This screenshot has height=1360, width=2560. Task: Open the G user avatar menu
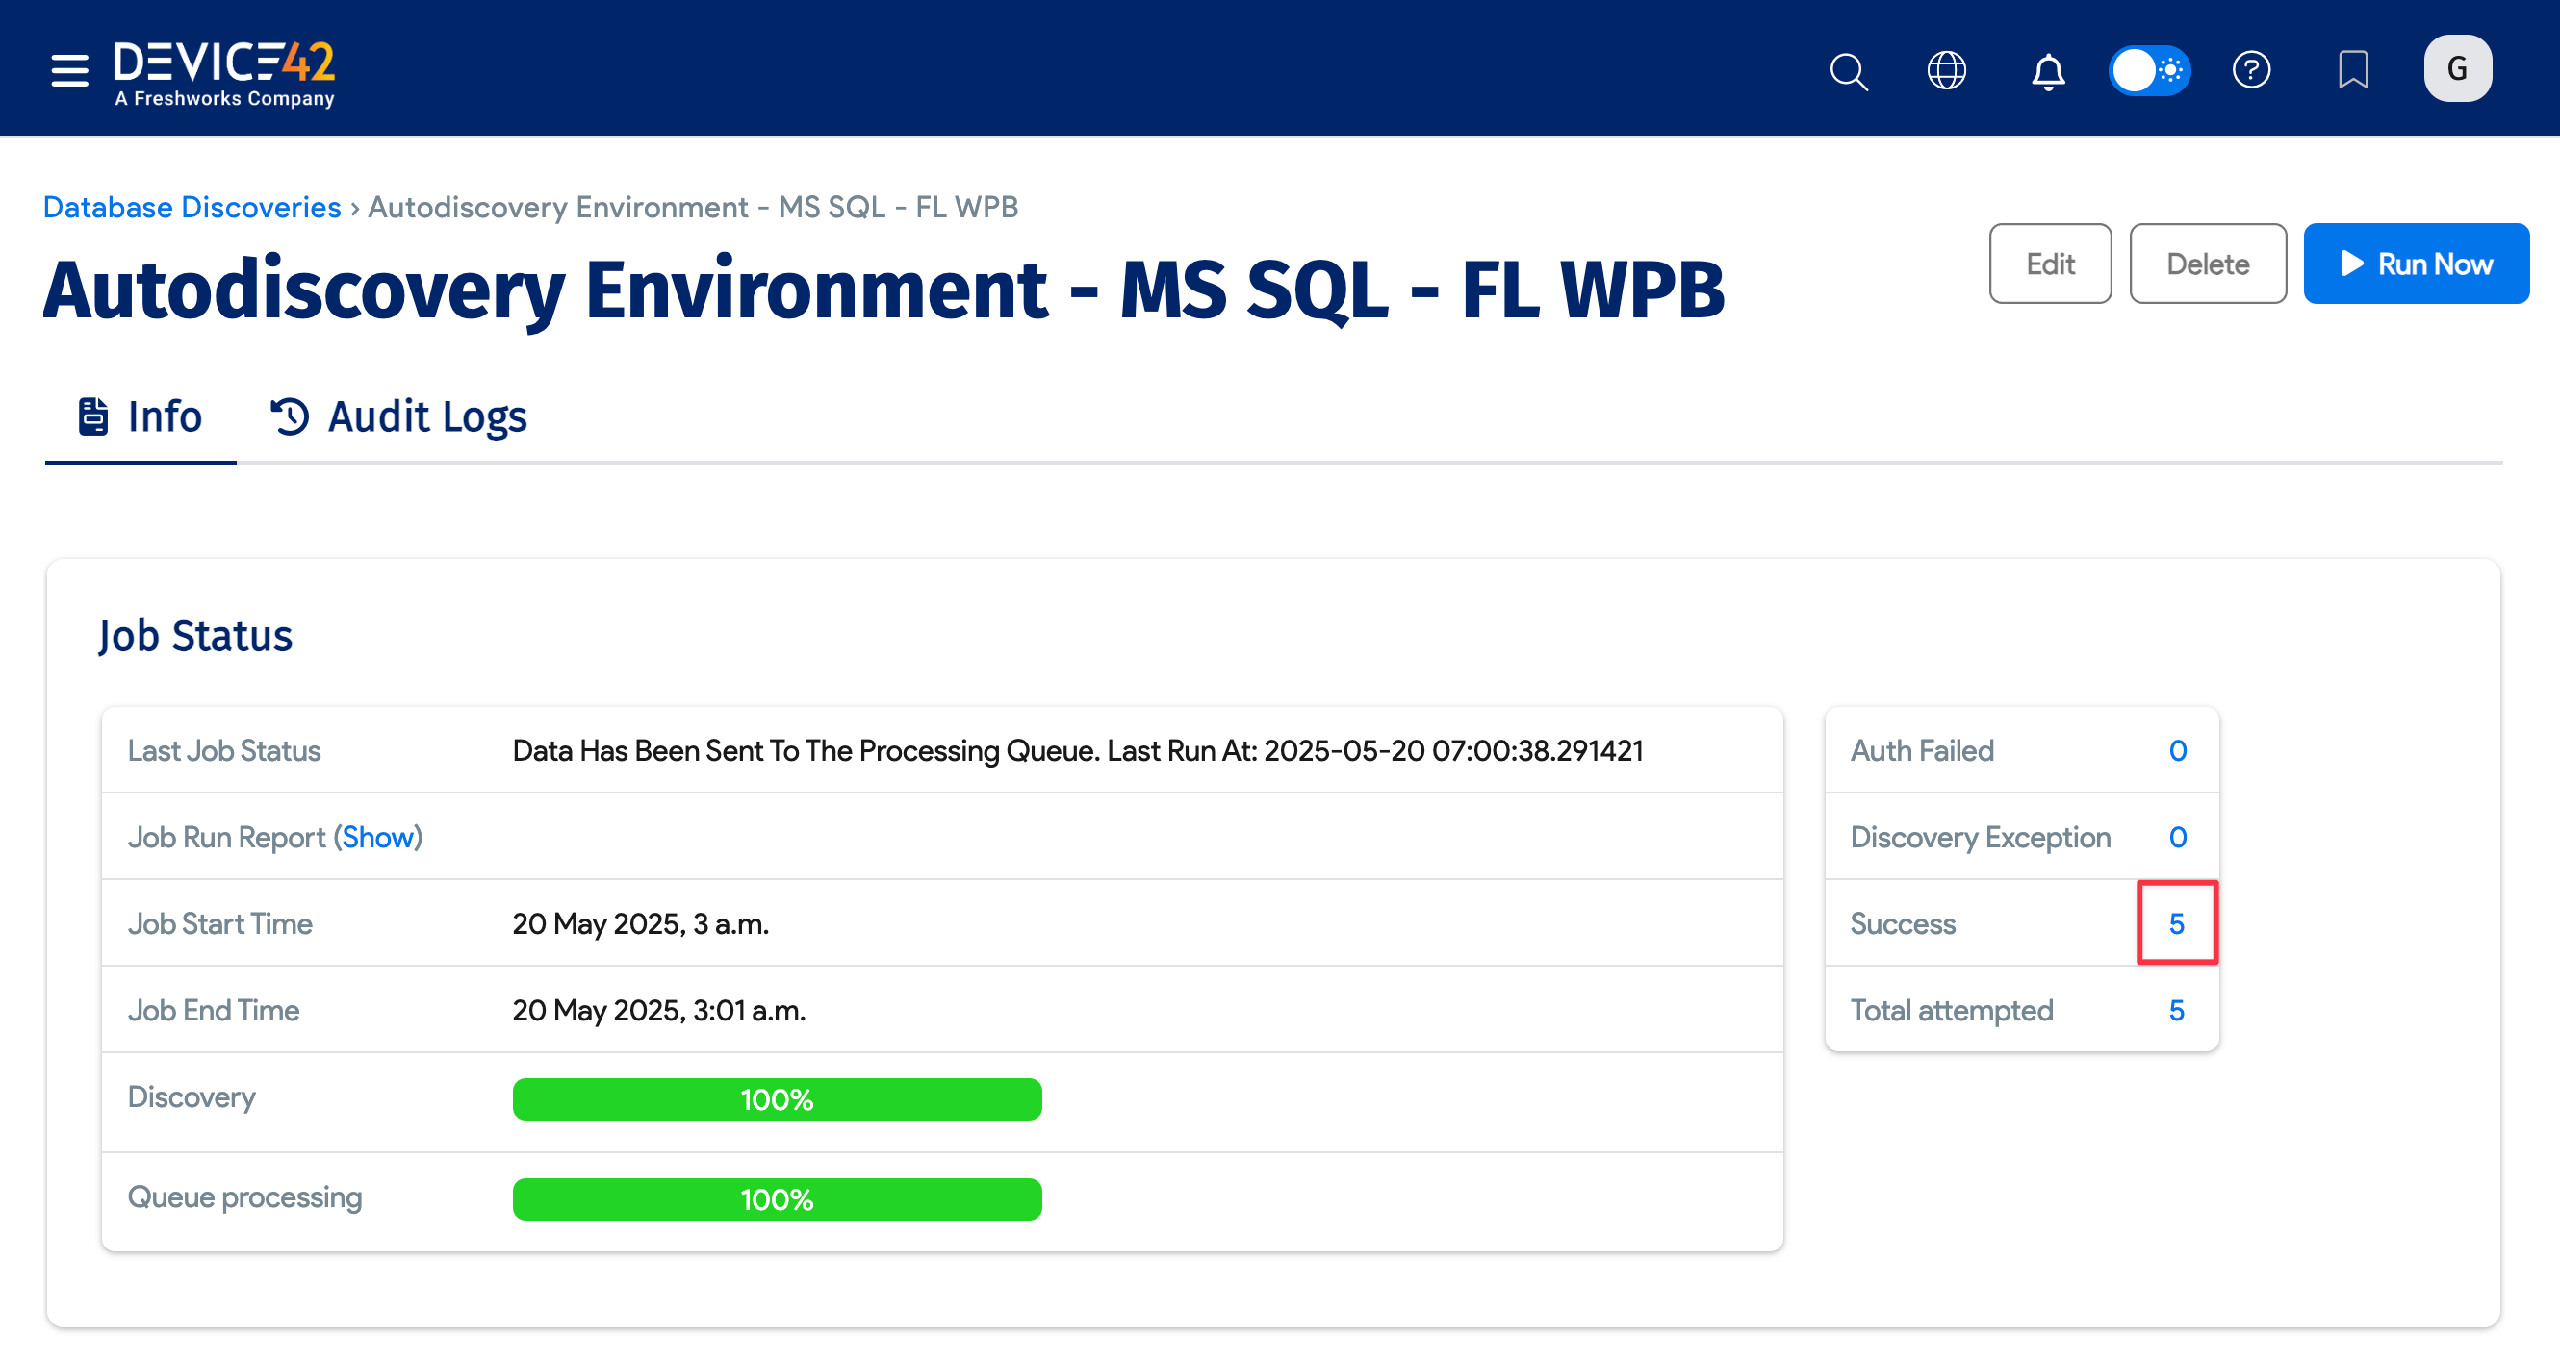pyautogui.click(x=2457, y=68)
